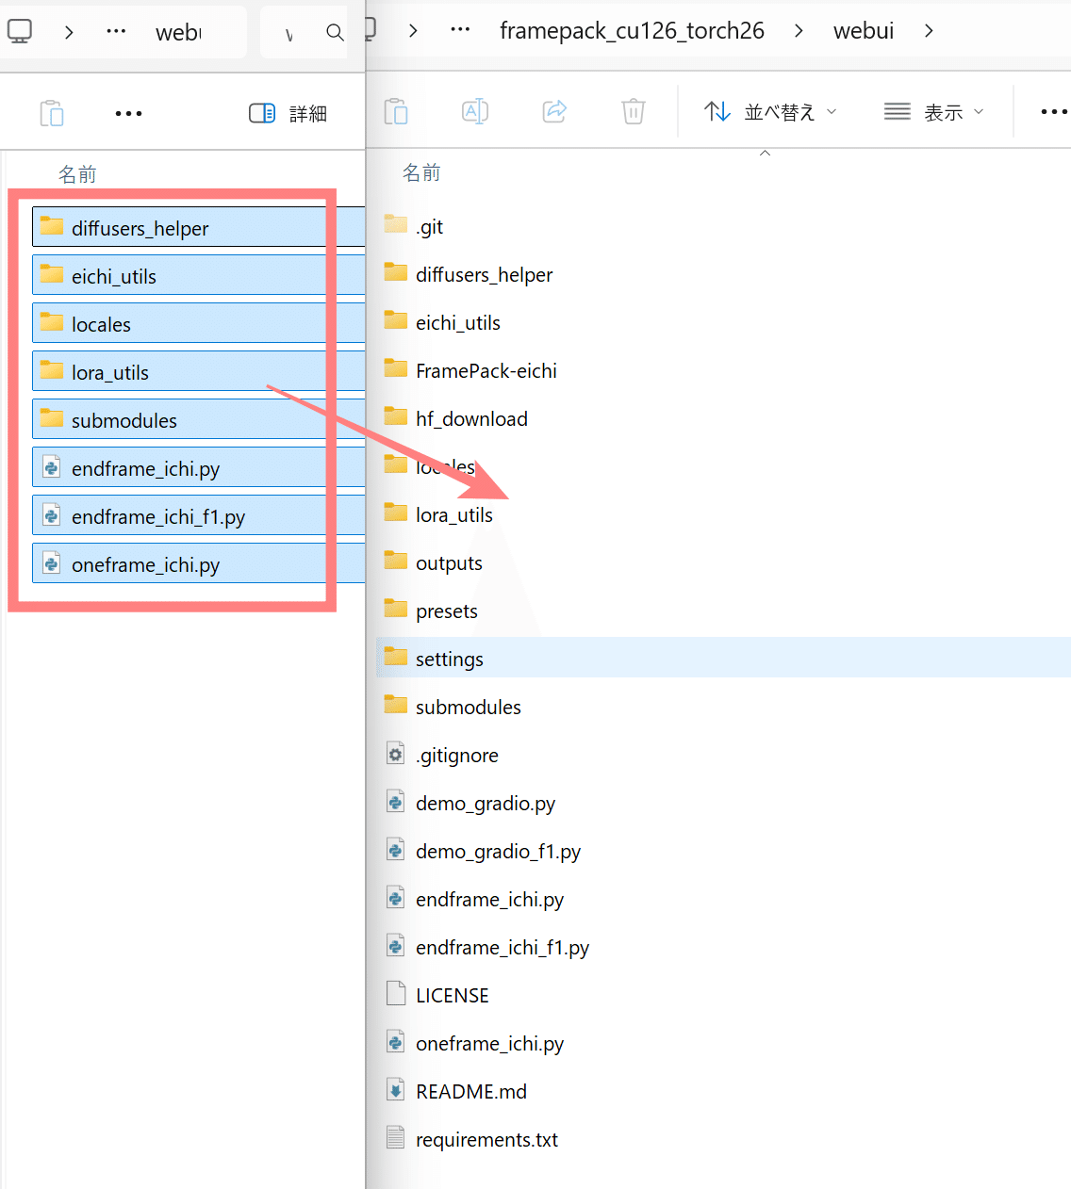Click the paste icon in the right toolbar
The image size is (1071, 1189).
click(x=396, y=111)
